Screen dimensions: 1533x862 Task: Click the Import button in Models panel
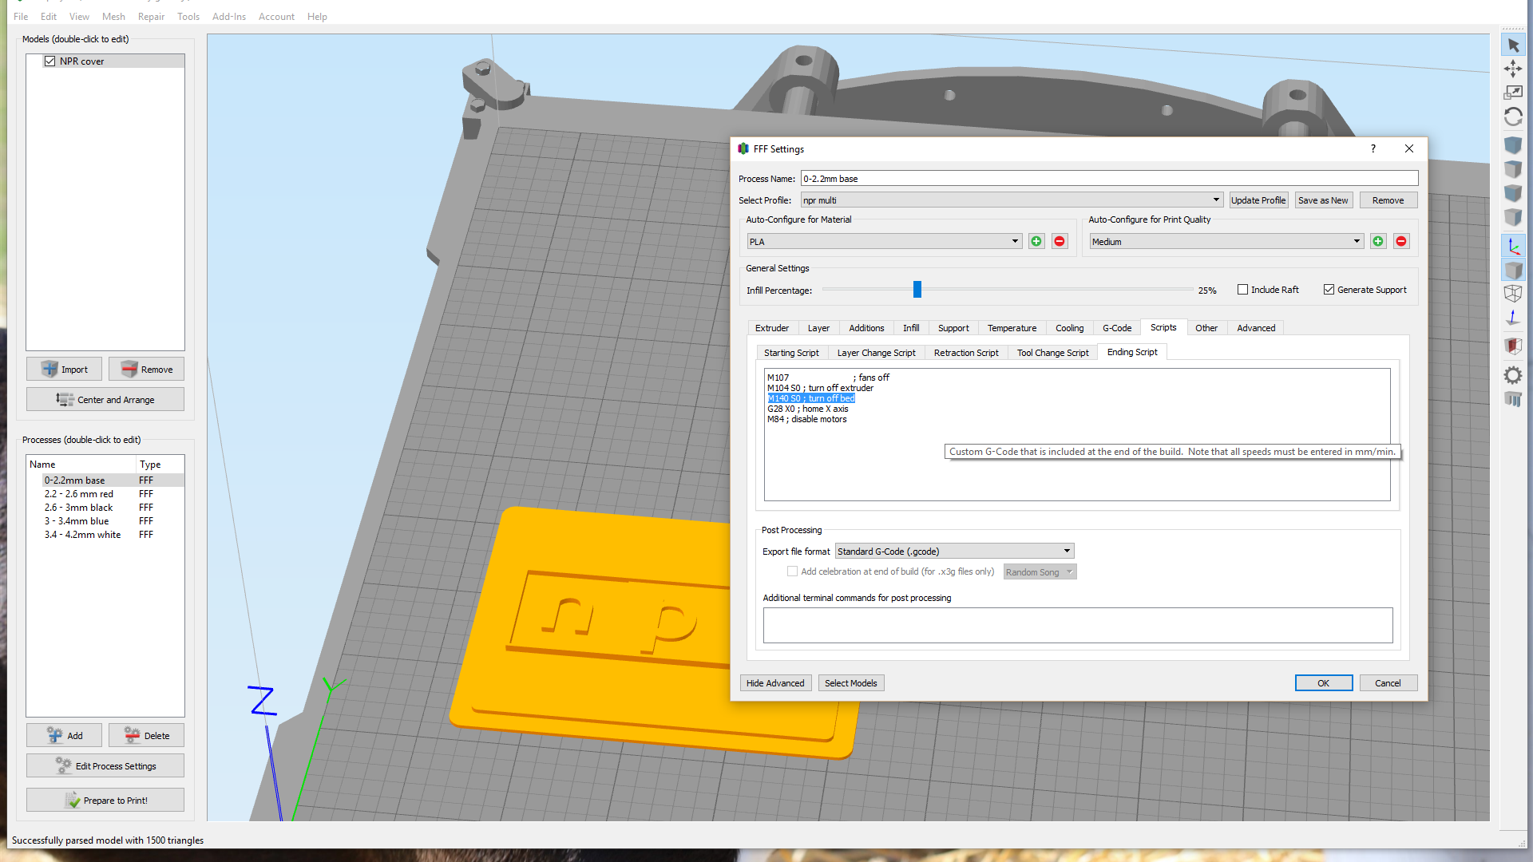point(64,369)
